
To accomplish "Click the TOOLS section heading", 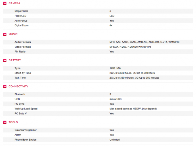I will [x=13, y=122].
